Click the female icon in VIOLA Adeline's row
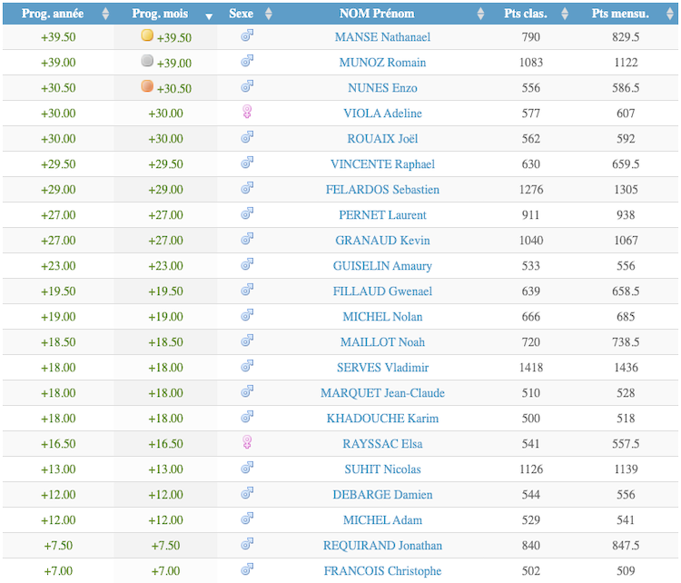 (246, 113)
